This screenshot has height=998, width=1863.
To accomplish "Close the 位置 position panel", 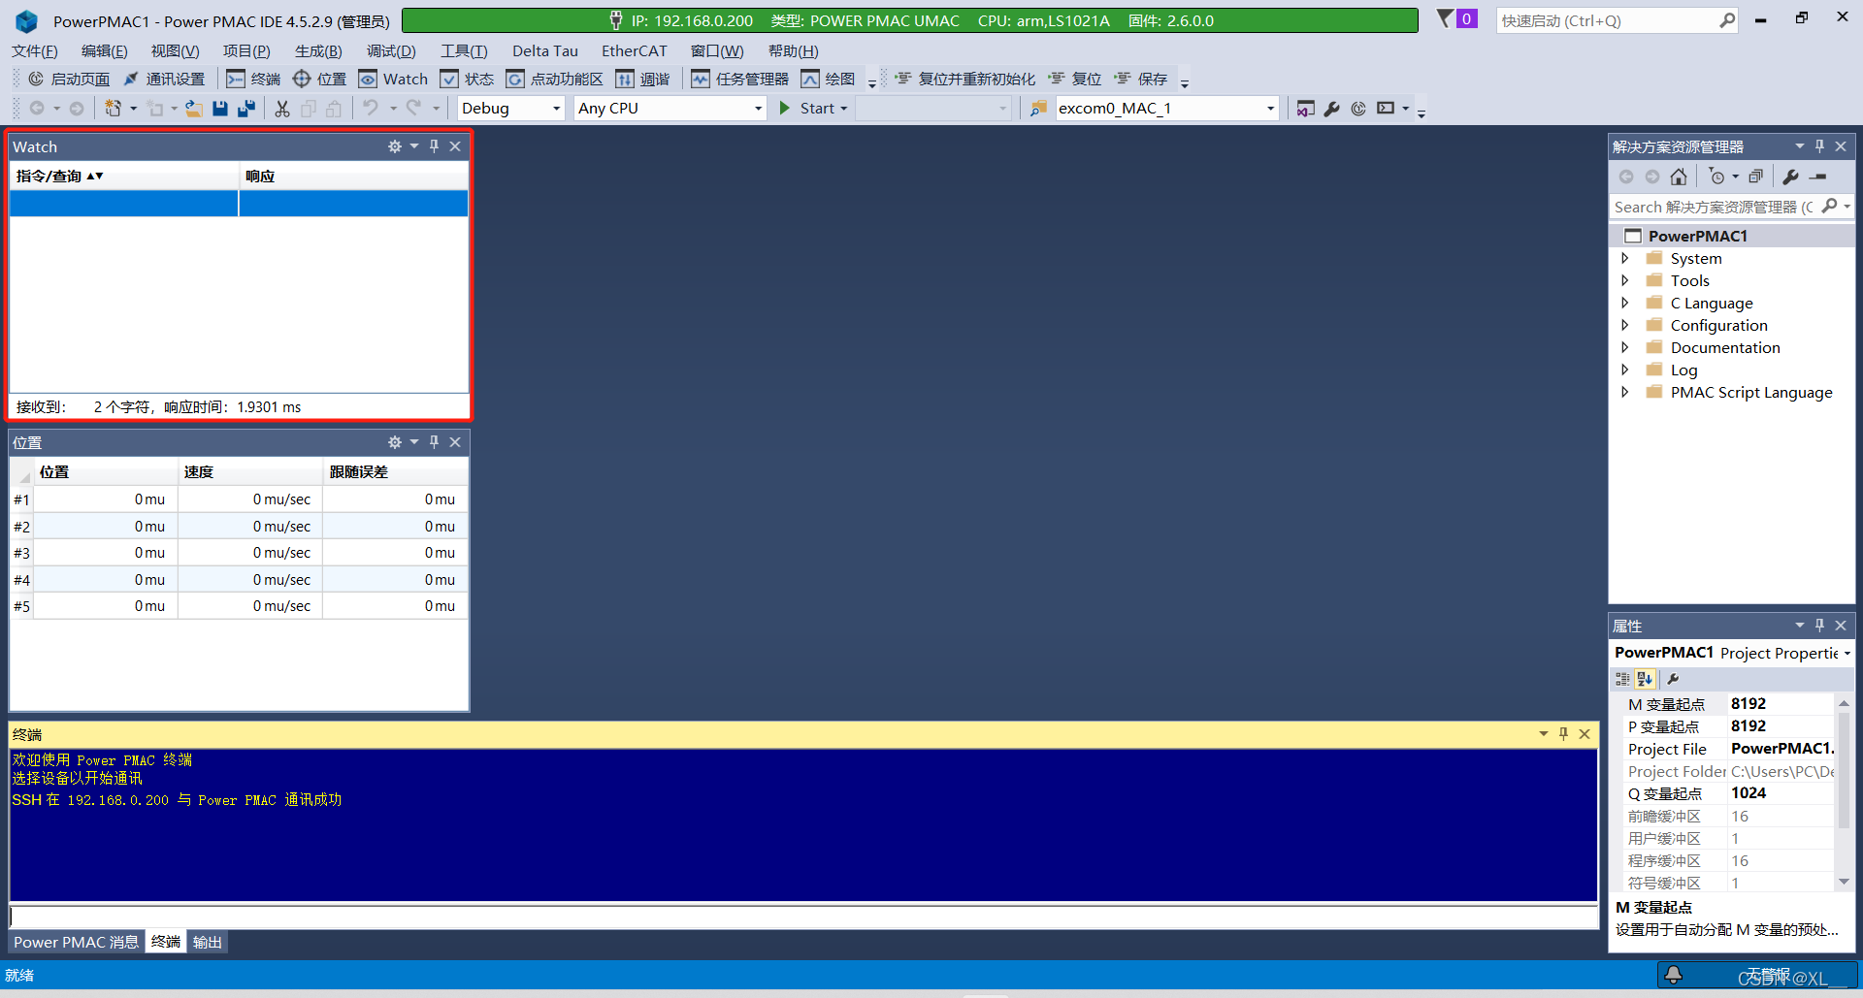I will 455,442.
